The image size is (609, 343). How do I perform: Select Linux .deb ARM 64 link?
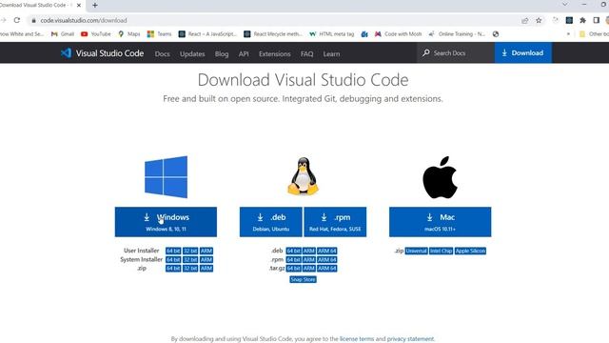point(327,251)
